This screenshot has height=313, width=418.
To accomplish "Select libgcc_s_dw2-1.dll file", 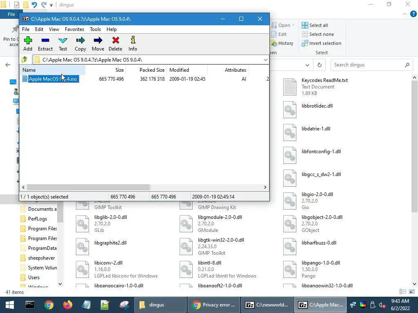I will click(312, 179).
